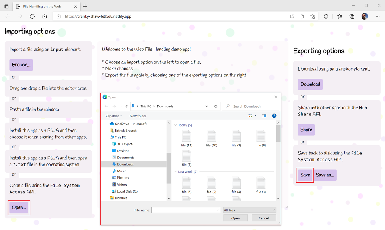Open the change view dropdown arrow
The height and width of the screenshot is (230, 385).
pyautogui.click(x=256, y=116)
